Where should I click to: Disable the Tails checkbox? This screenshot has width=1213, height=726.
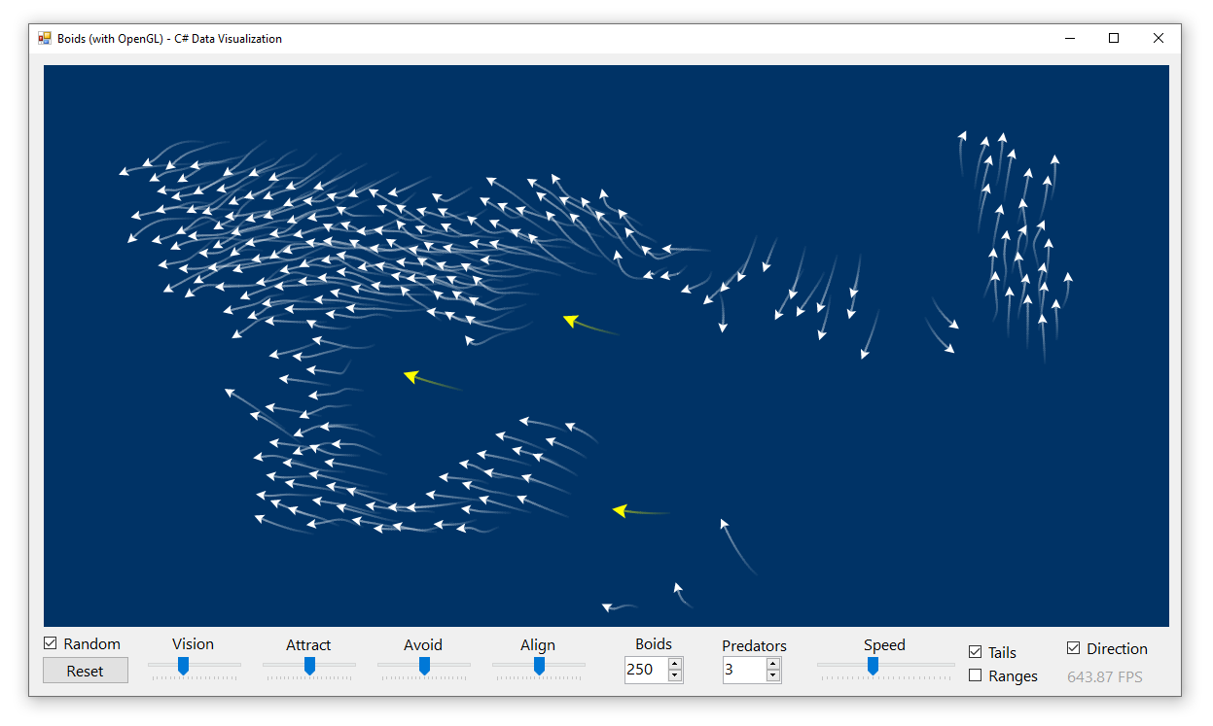(x=976, y=652)
